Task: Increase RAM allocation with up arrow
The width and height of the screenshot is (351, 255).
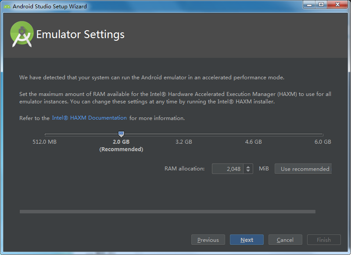Action: [248, 167]
